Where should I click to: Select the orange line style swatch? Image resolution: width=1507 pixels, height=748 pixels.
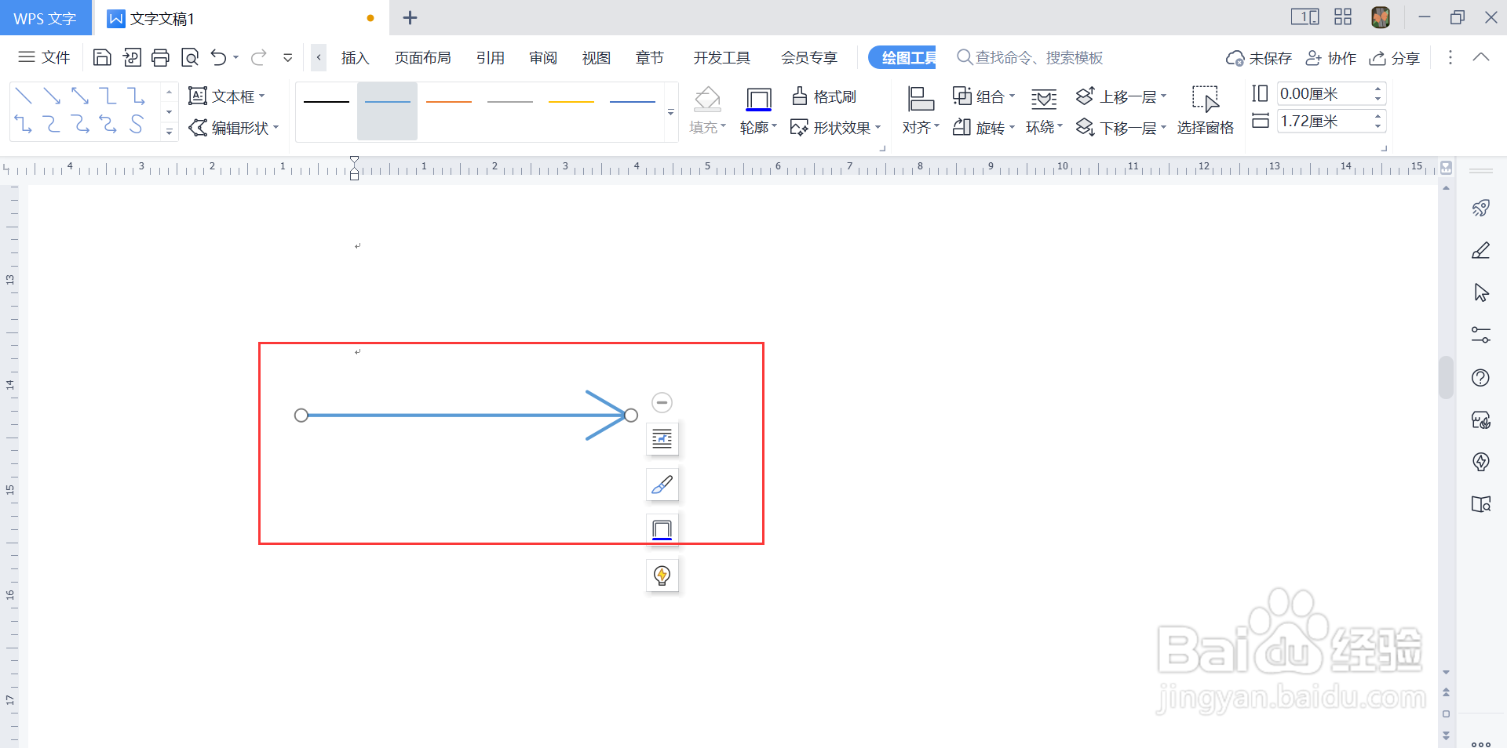(x=449, y=102)
